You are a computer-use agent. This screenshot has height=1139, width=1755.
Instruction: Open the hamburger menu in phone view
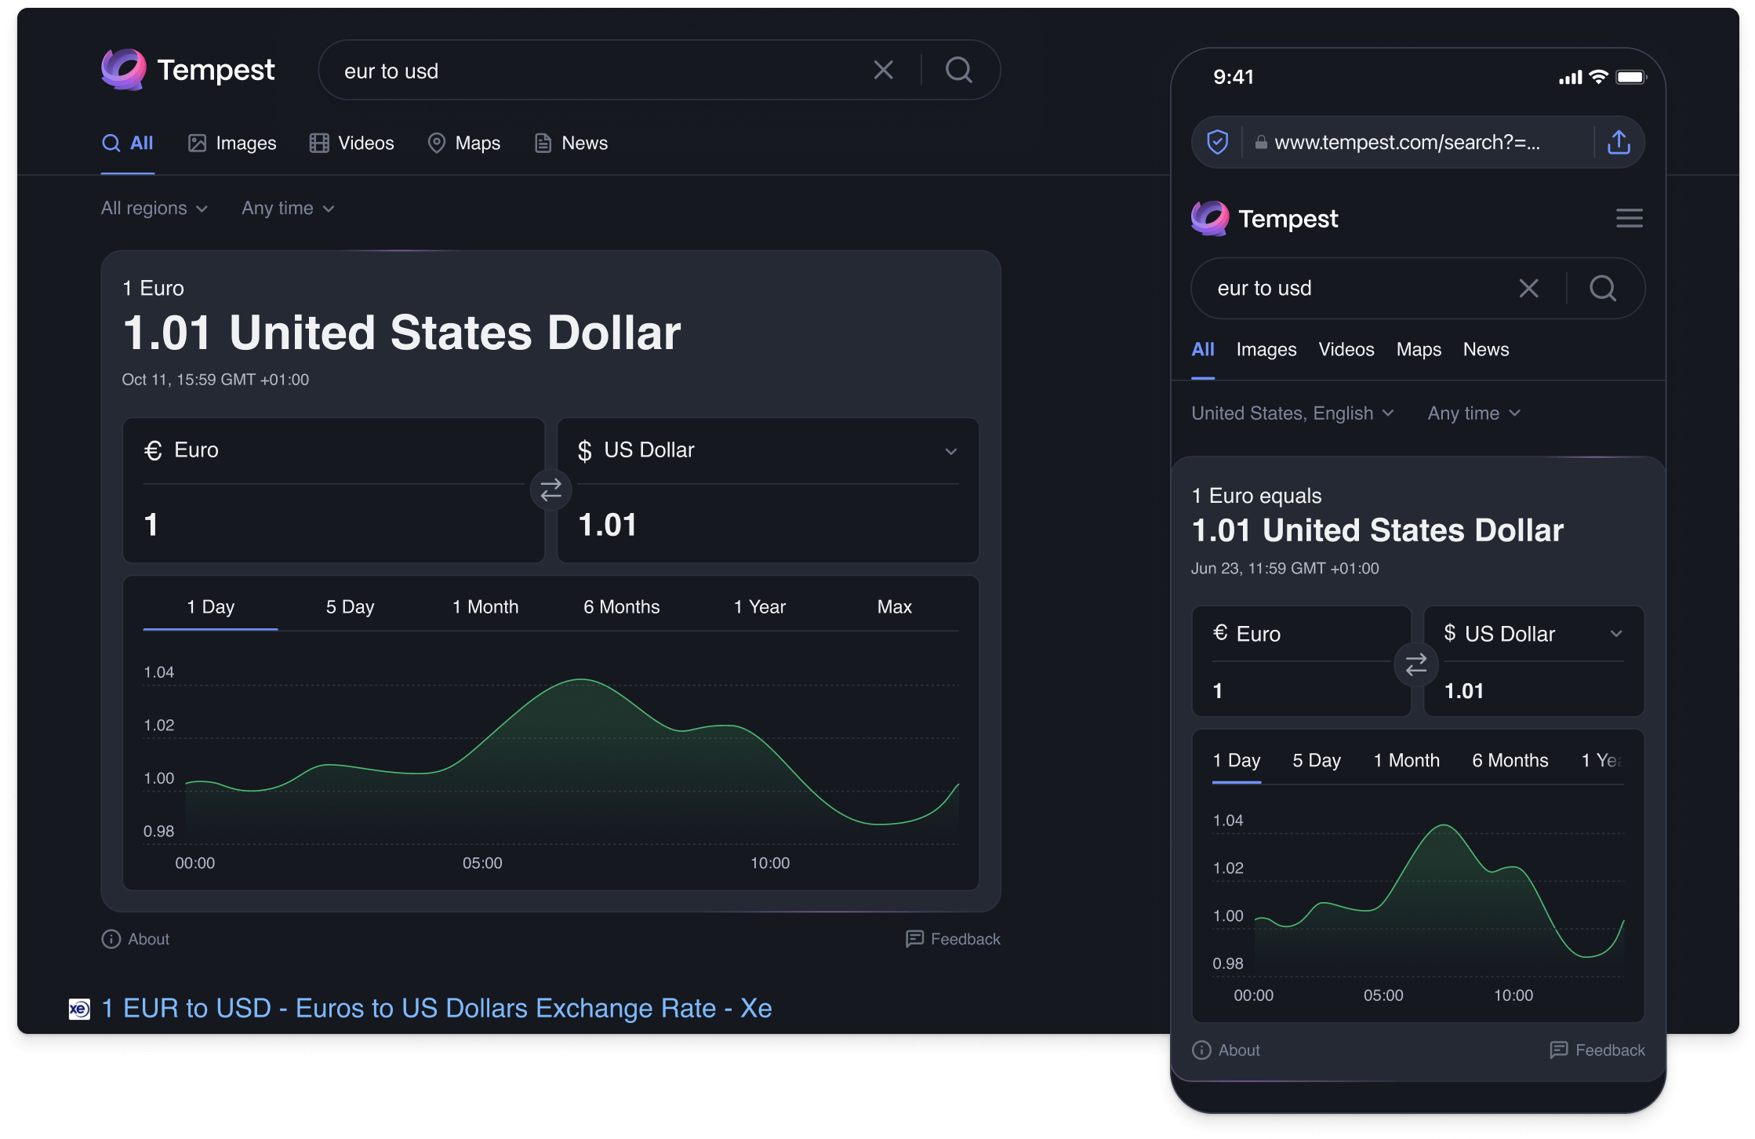(x=1629, y=218)
